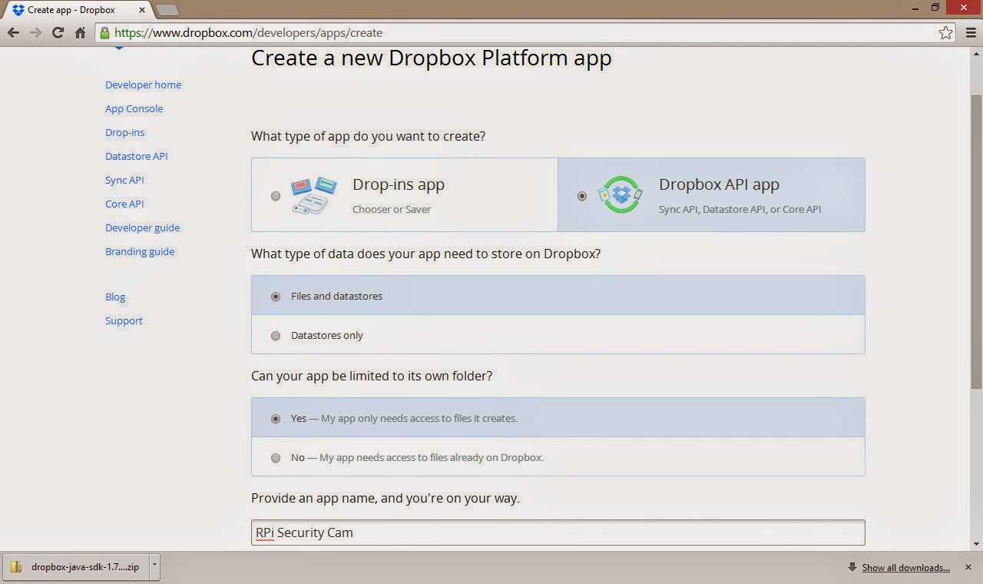Click the app name input field
Screen dimensions: 983x584
pos(558,533)
